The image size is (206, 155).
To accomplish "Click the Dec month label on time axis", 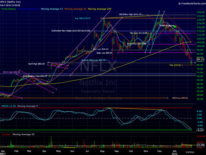I will tap(160, 151).
